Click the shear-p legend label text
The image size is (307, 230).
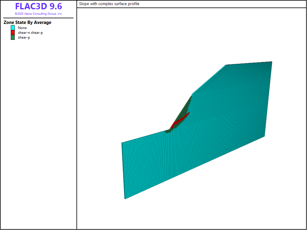click(x=24, y=37)
